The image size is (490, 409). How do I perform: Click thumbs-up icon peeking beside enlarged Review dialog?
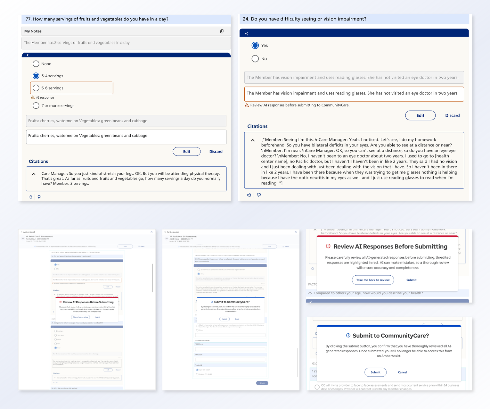pos(313,268)
